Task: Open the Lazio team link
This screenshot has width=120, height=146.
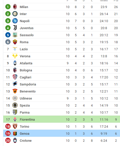Action: (24, 49)
